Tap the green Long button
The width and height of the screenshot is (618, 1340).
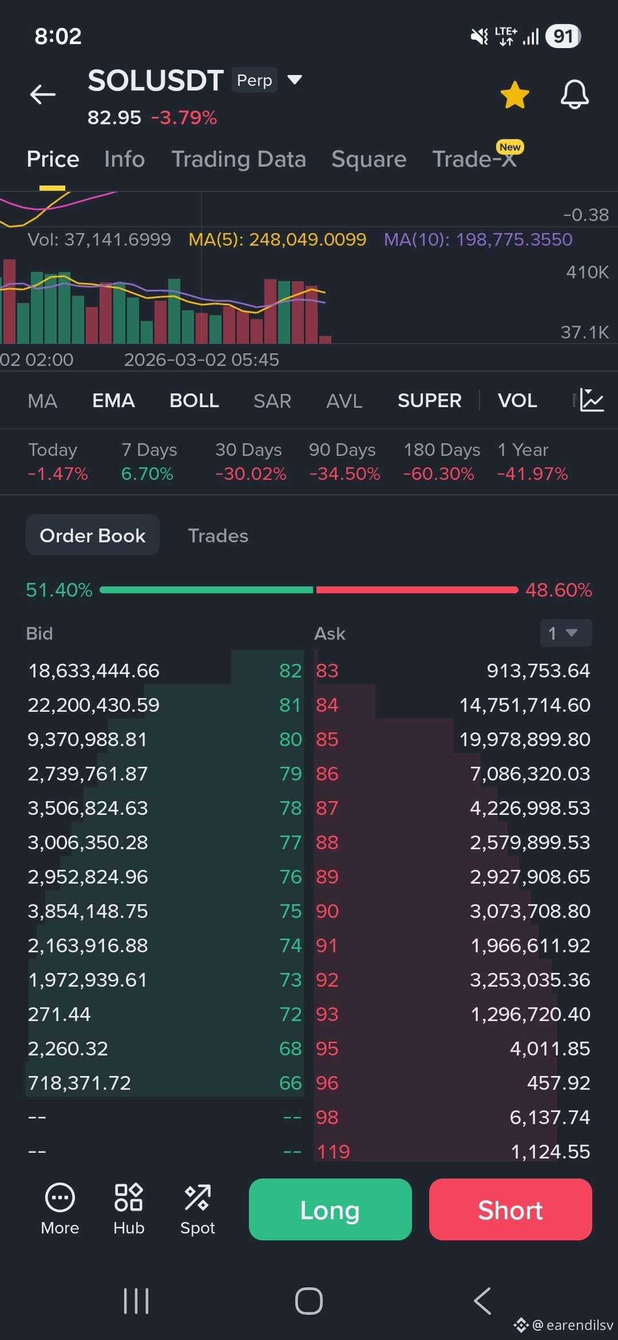point(330,1209)
